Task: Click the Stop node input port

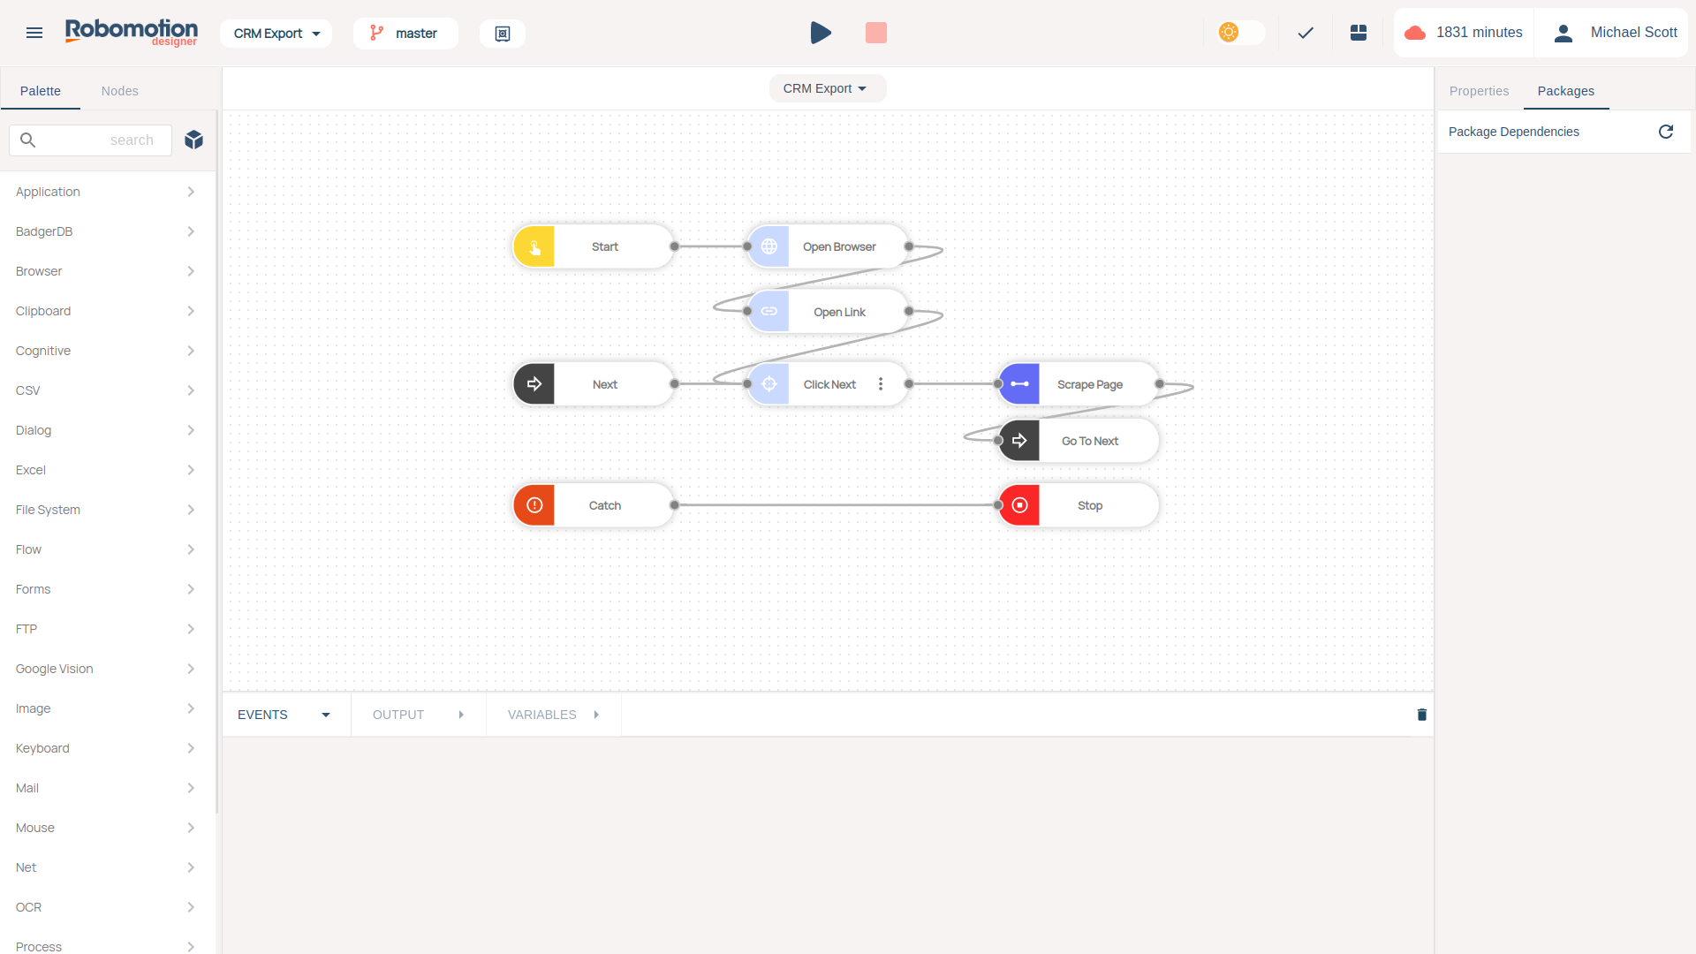Action: click(998, 505)
